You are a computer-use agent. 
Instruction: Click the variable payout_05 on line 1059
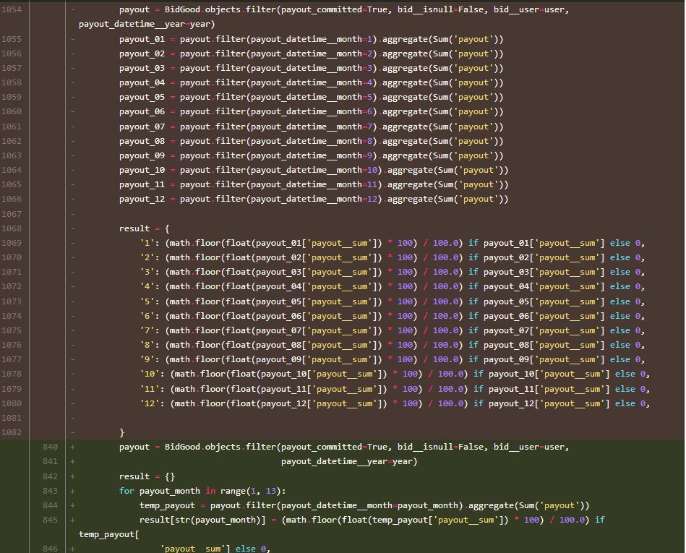142,97
